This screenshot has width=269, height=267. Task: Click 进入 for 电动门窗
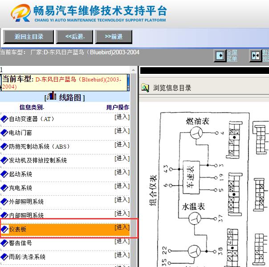click(122, 131)
